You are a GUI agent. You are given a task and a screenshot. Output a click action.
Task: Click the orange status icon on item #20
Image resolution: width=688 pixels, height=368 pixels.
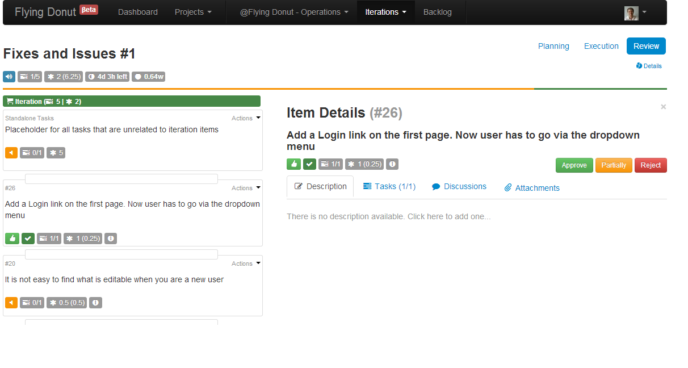tap(11, 303)
